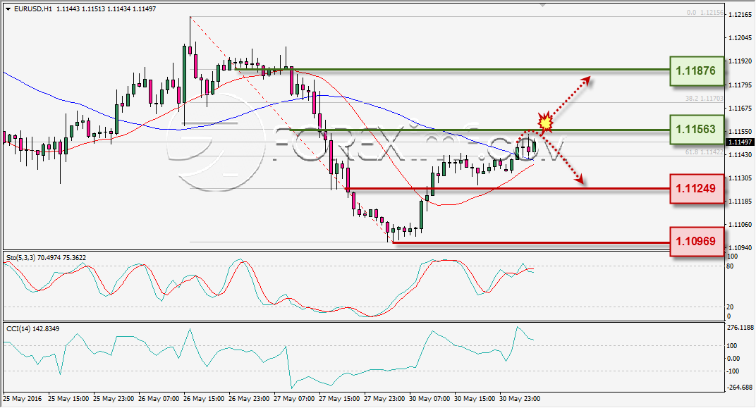This screenshot has width=756, height=408.
Task: Click the current price tag 1.11497
Action: 740,142
